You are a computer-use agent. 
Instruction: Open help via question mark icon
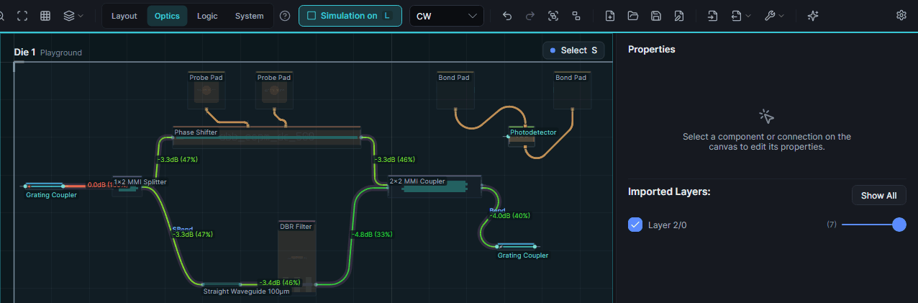click(285, 16)
